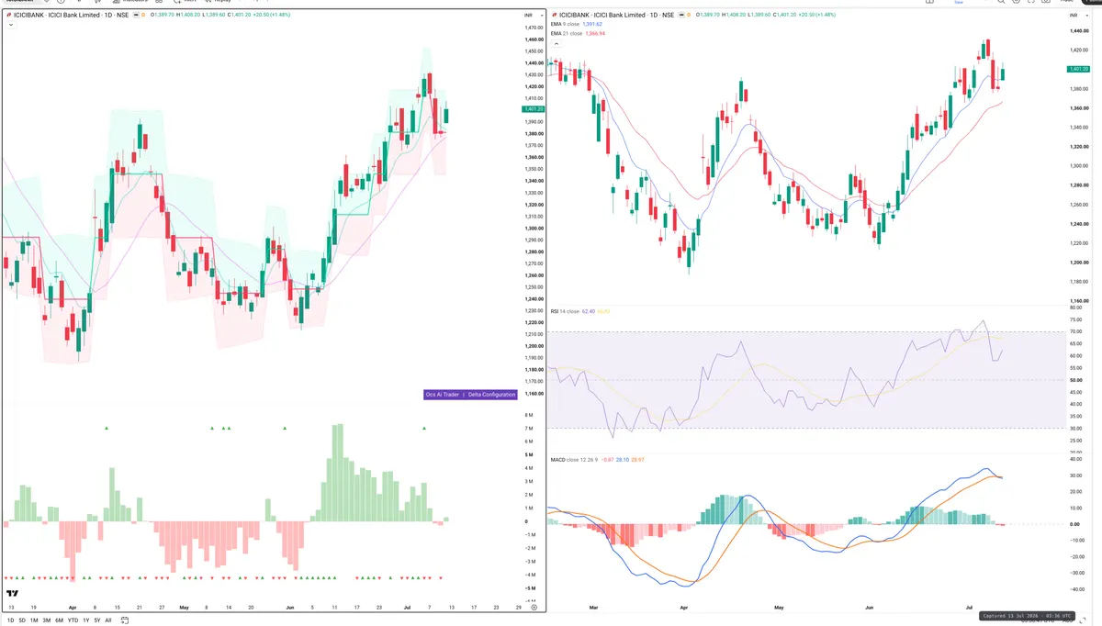Open the INR currency selector on left chart
The width and height of the screenshot is (1102, 626).
pos(533,16)
